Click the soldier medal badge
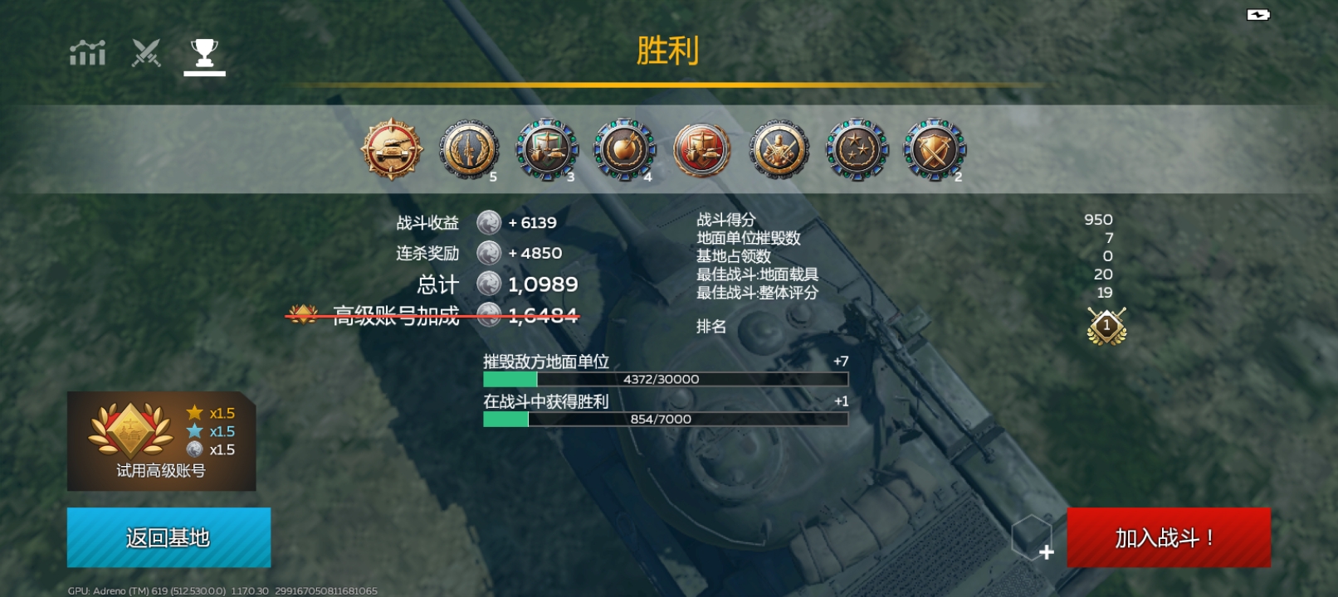This screenshot has height=597, width=1338. point(779,150)
